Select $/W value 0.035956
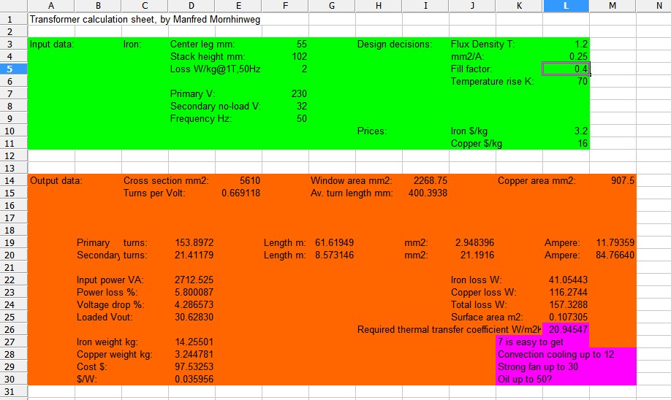671x400 pixels. click(194, 379)
